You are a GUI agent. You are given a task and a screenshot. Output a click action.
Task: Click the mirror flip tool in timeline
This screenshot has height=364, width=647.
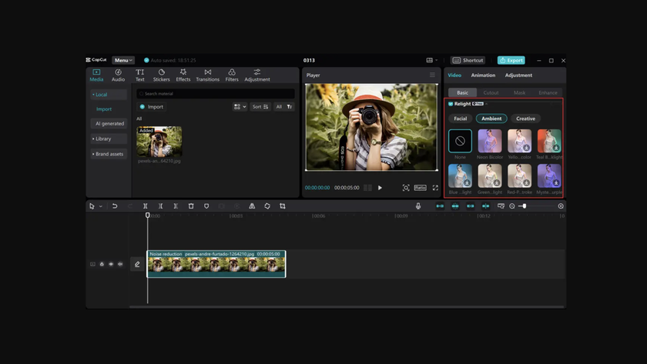(x=252, y=206)
